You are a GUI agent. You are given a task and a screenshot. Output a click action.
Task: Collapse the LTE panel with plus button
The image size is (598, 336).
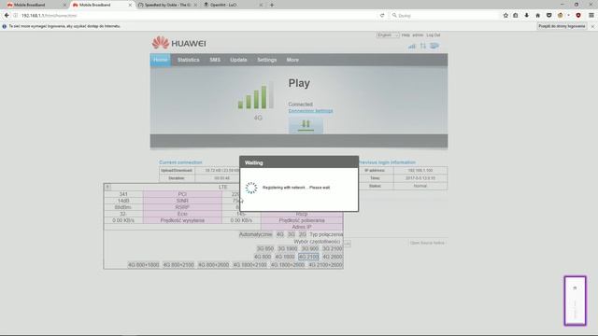pos(107,187)
